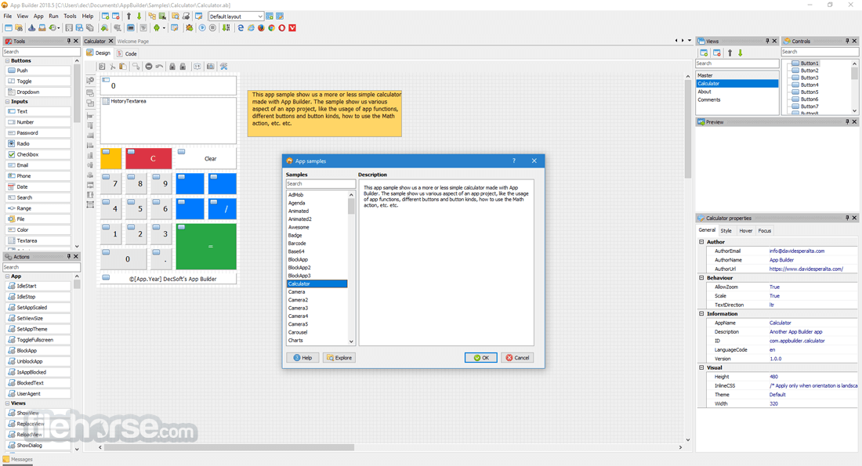
Task: Click the Android build icon in toolbar
Action: [157, 27]
